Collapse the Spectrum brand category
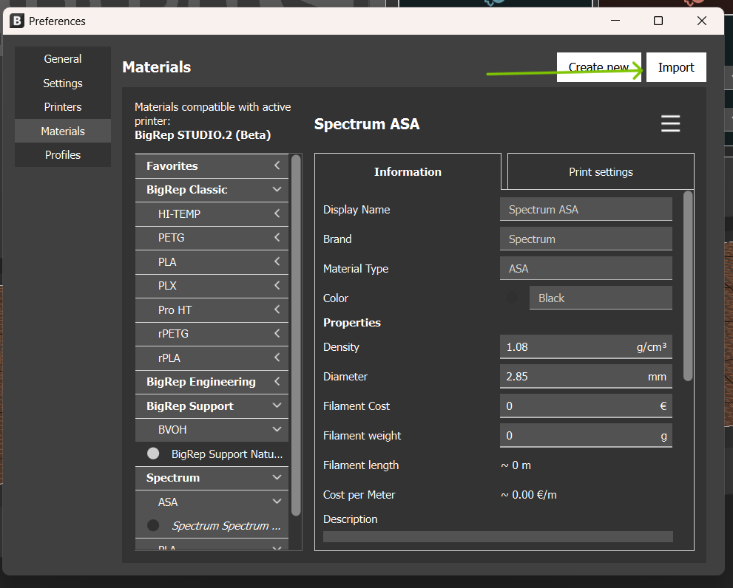The image size is (733, 588). [212, 478]
